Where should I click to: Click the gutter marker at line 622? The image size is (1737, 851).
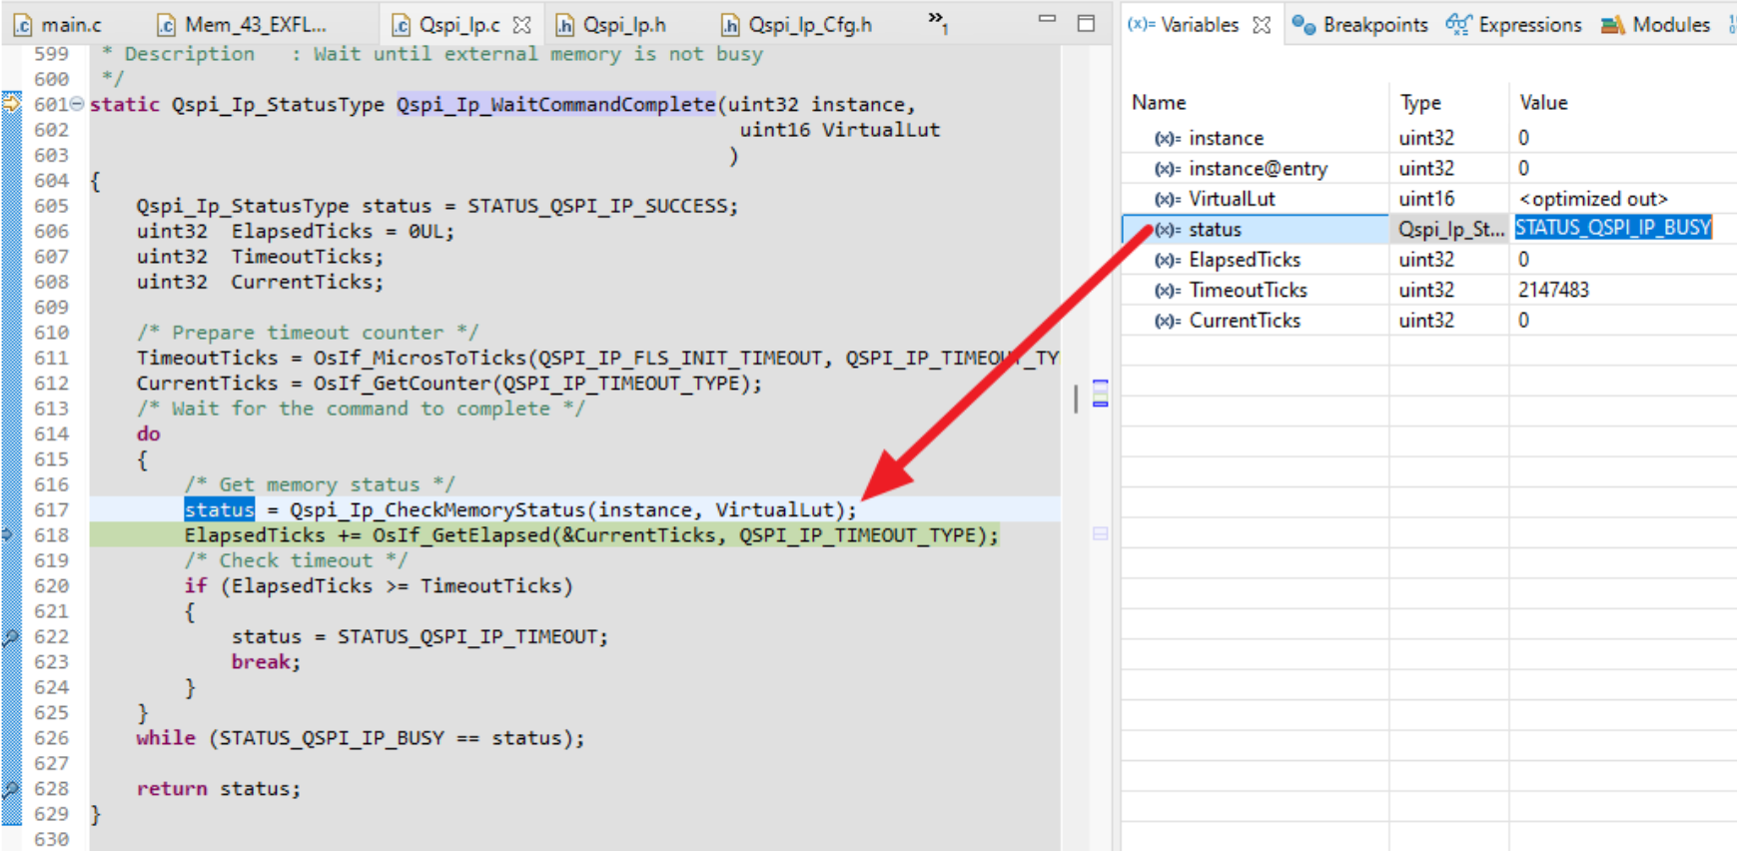(x=10, y=637)
